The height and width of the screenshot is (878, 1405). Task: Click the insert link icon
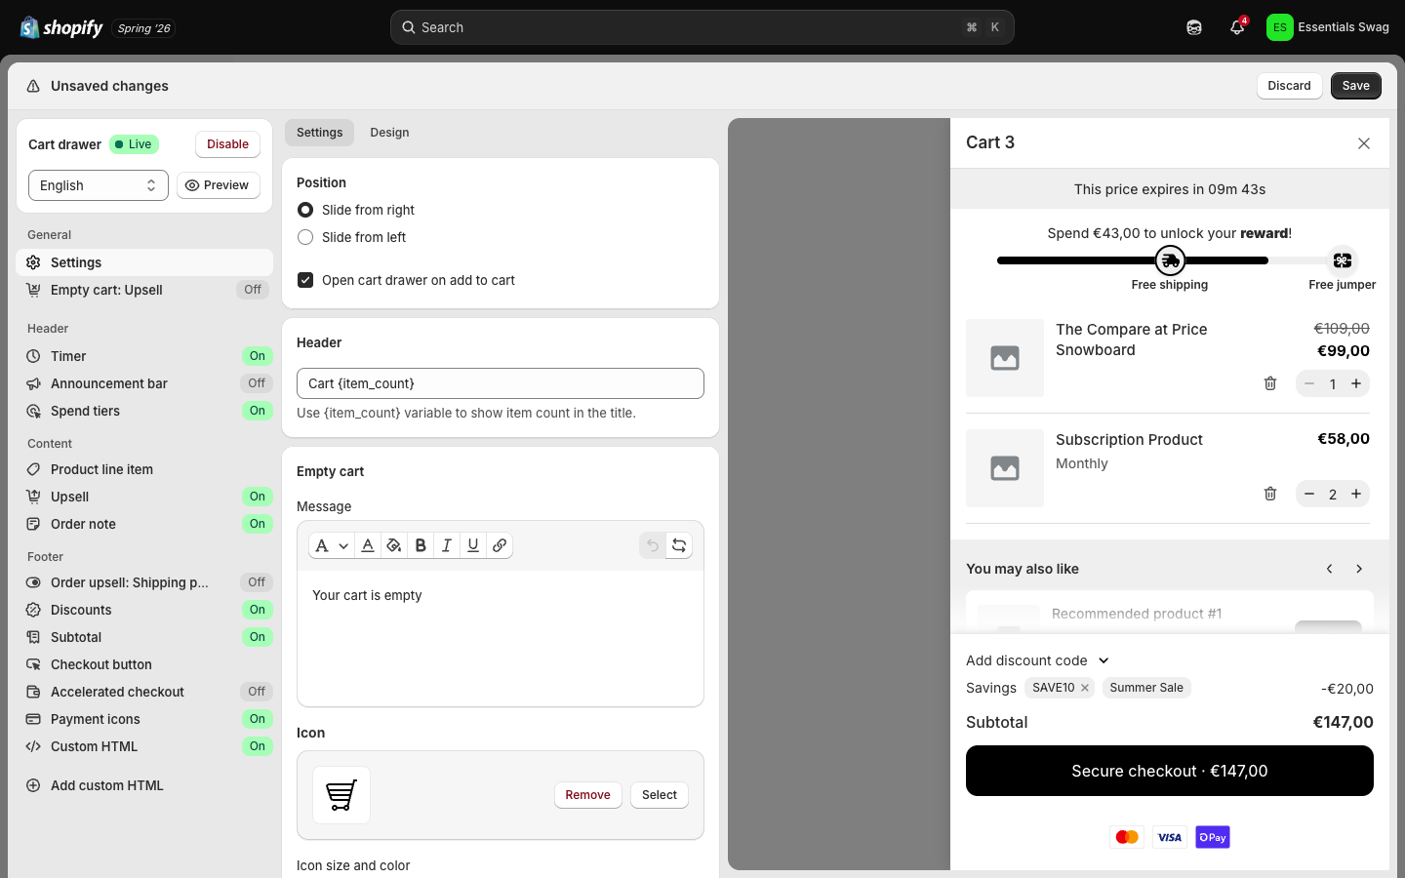pyautogui.click(x=500, y=545)
